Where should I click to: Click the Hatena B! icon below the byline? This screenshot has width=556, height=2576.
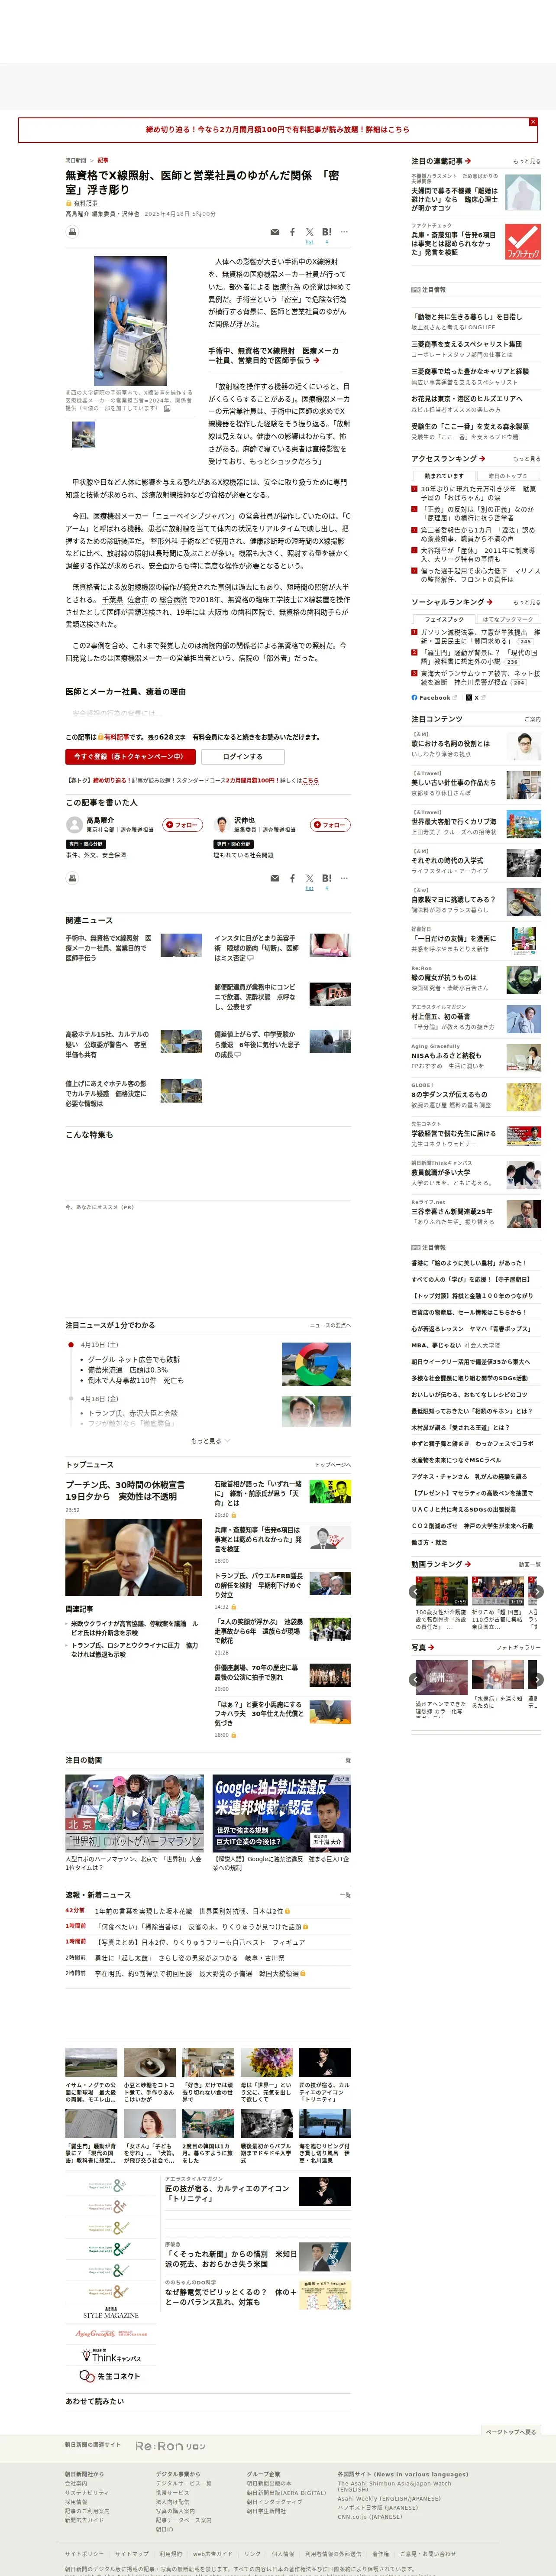[327, 232]
